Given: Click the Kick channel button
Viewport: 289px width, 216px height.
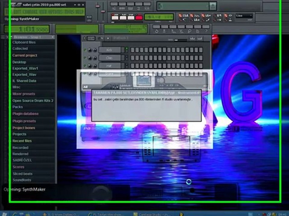Looking at the screenshot, I should point(110,50).
